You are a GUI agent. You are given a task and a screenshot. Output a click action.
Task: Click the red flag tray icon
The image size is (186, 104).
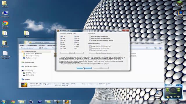pyautogui.click(x=164, y=102)
